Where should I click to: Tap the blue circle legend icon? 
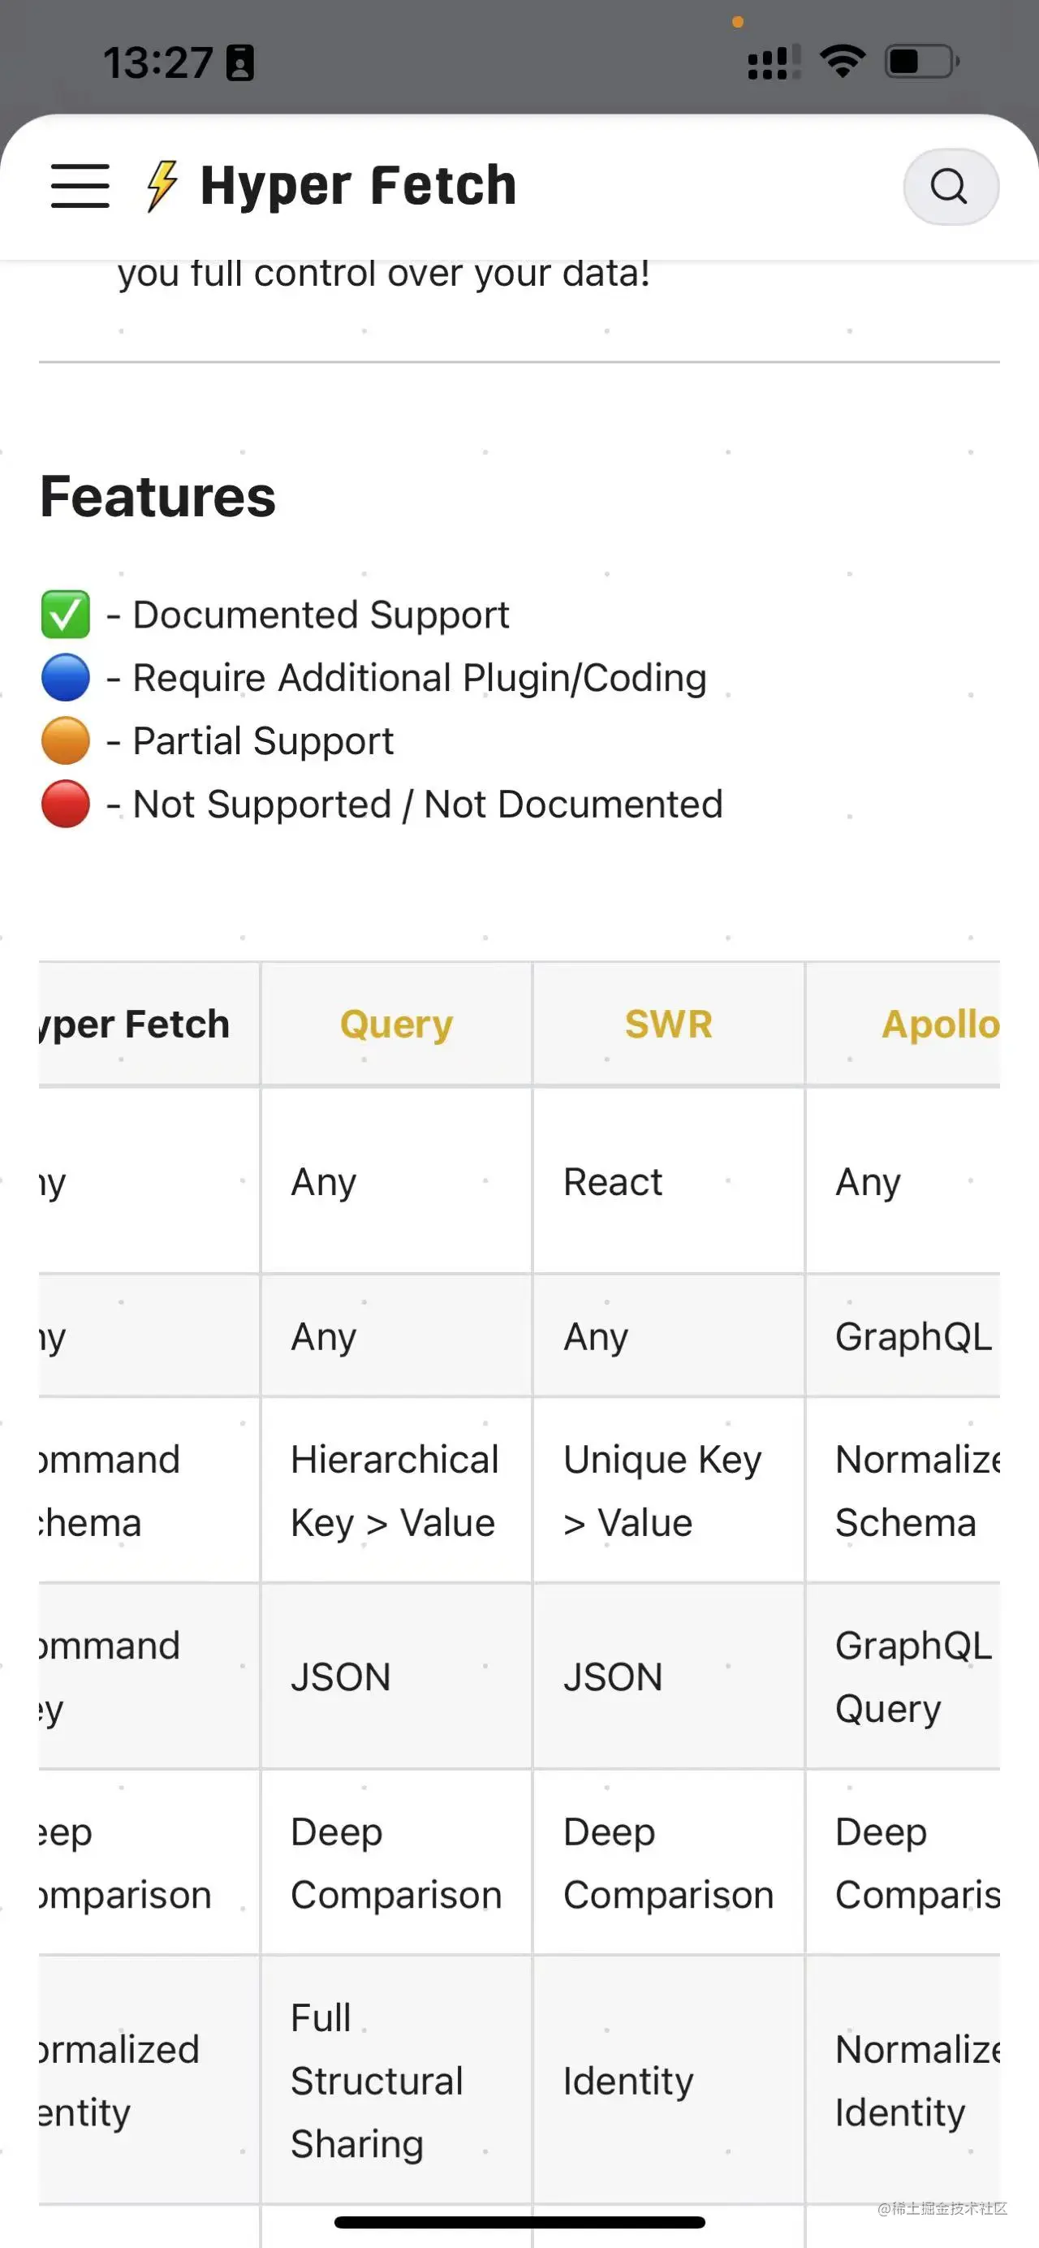[x=66, y=678]
